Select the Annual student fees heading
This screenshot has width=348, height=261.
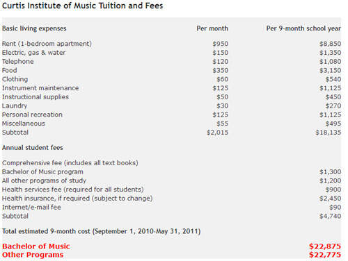click(33, 148)
